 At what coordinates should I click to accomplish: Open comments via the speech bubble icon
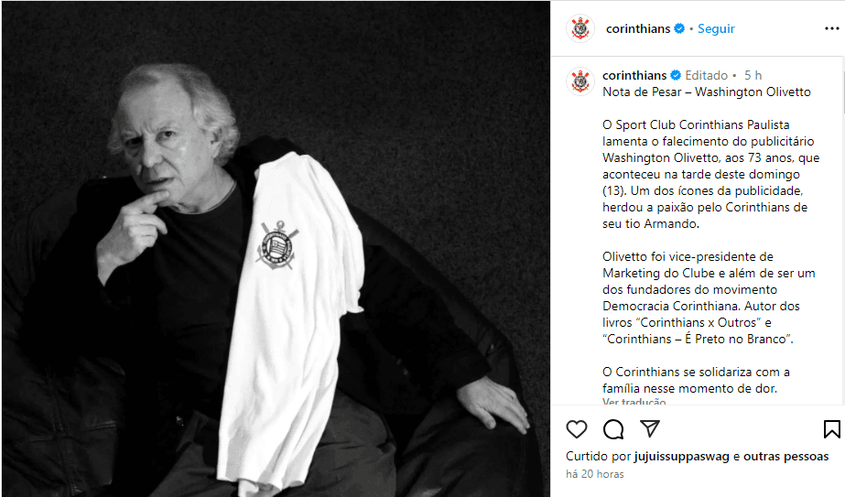click(613, 429)
